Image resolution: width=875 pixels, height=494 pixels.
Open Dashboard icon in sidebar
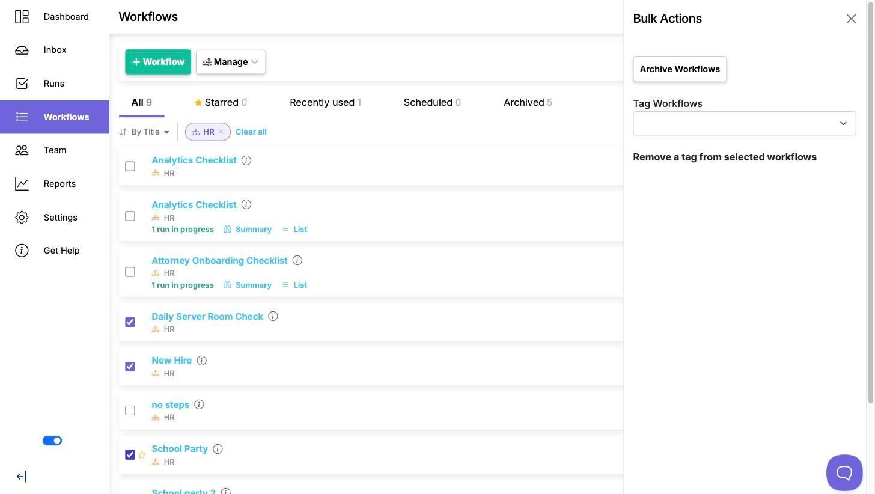(x=22, y=17)
